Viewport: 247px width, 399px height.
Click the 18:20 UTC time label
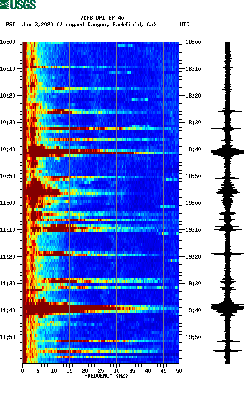click(x=193, y=95)
